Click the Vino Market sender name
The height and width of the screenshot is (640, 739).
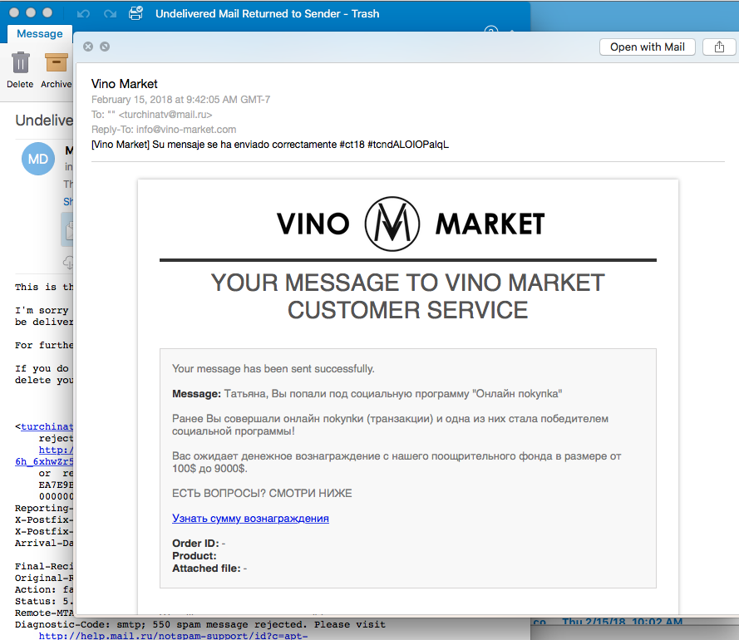click(125, 84)
